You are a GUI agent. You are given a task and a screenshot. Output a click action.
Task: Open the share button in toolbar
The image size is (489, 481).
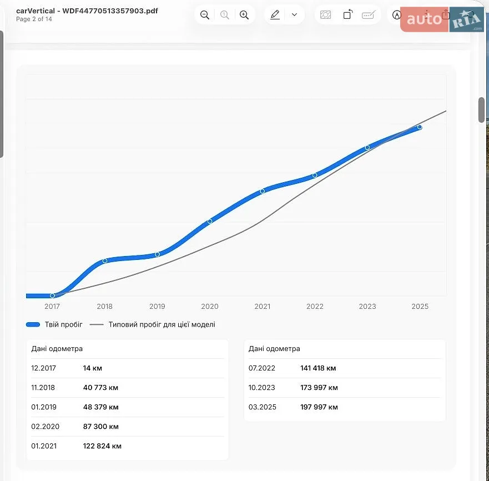coord(446,14)
